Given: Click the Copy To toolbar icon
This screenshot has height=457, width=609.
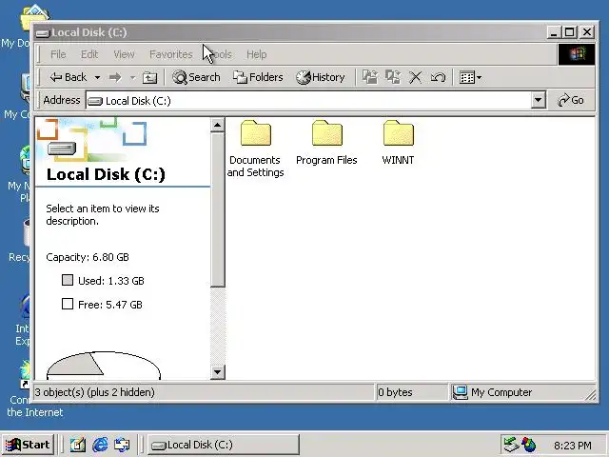Looking at the screenshot, I should [x=393, y=77].
